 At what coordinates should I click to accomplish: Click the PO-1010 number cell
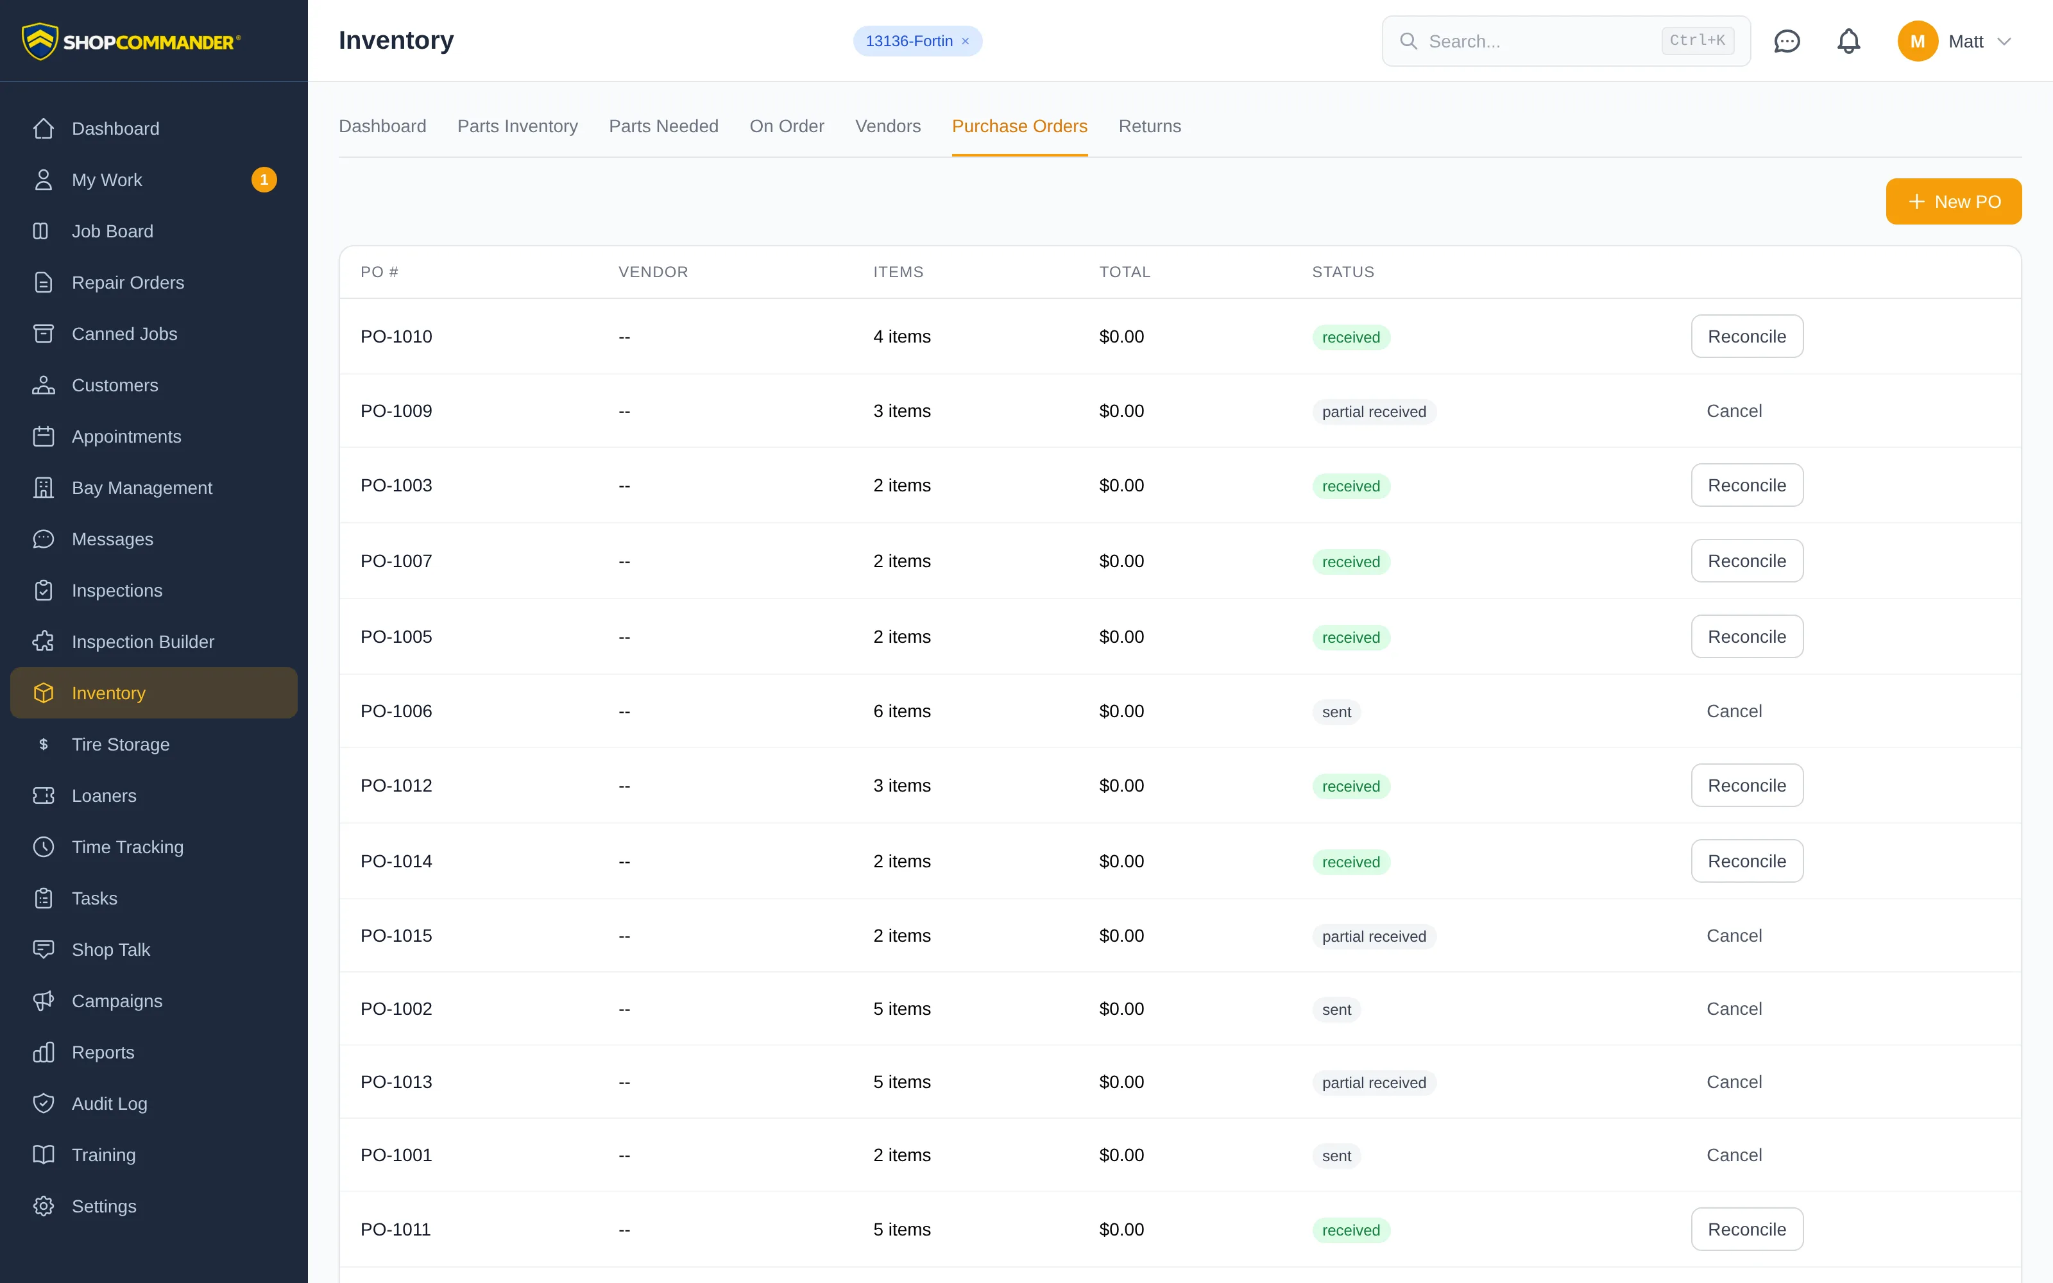tap(396, 337)
